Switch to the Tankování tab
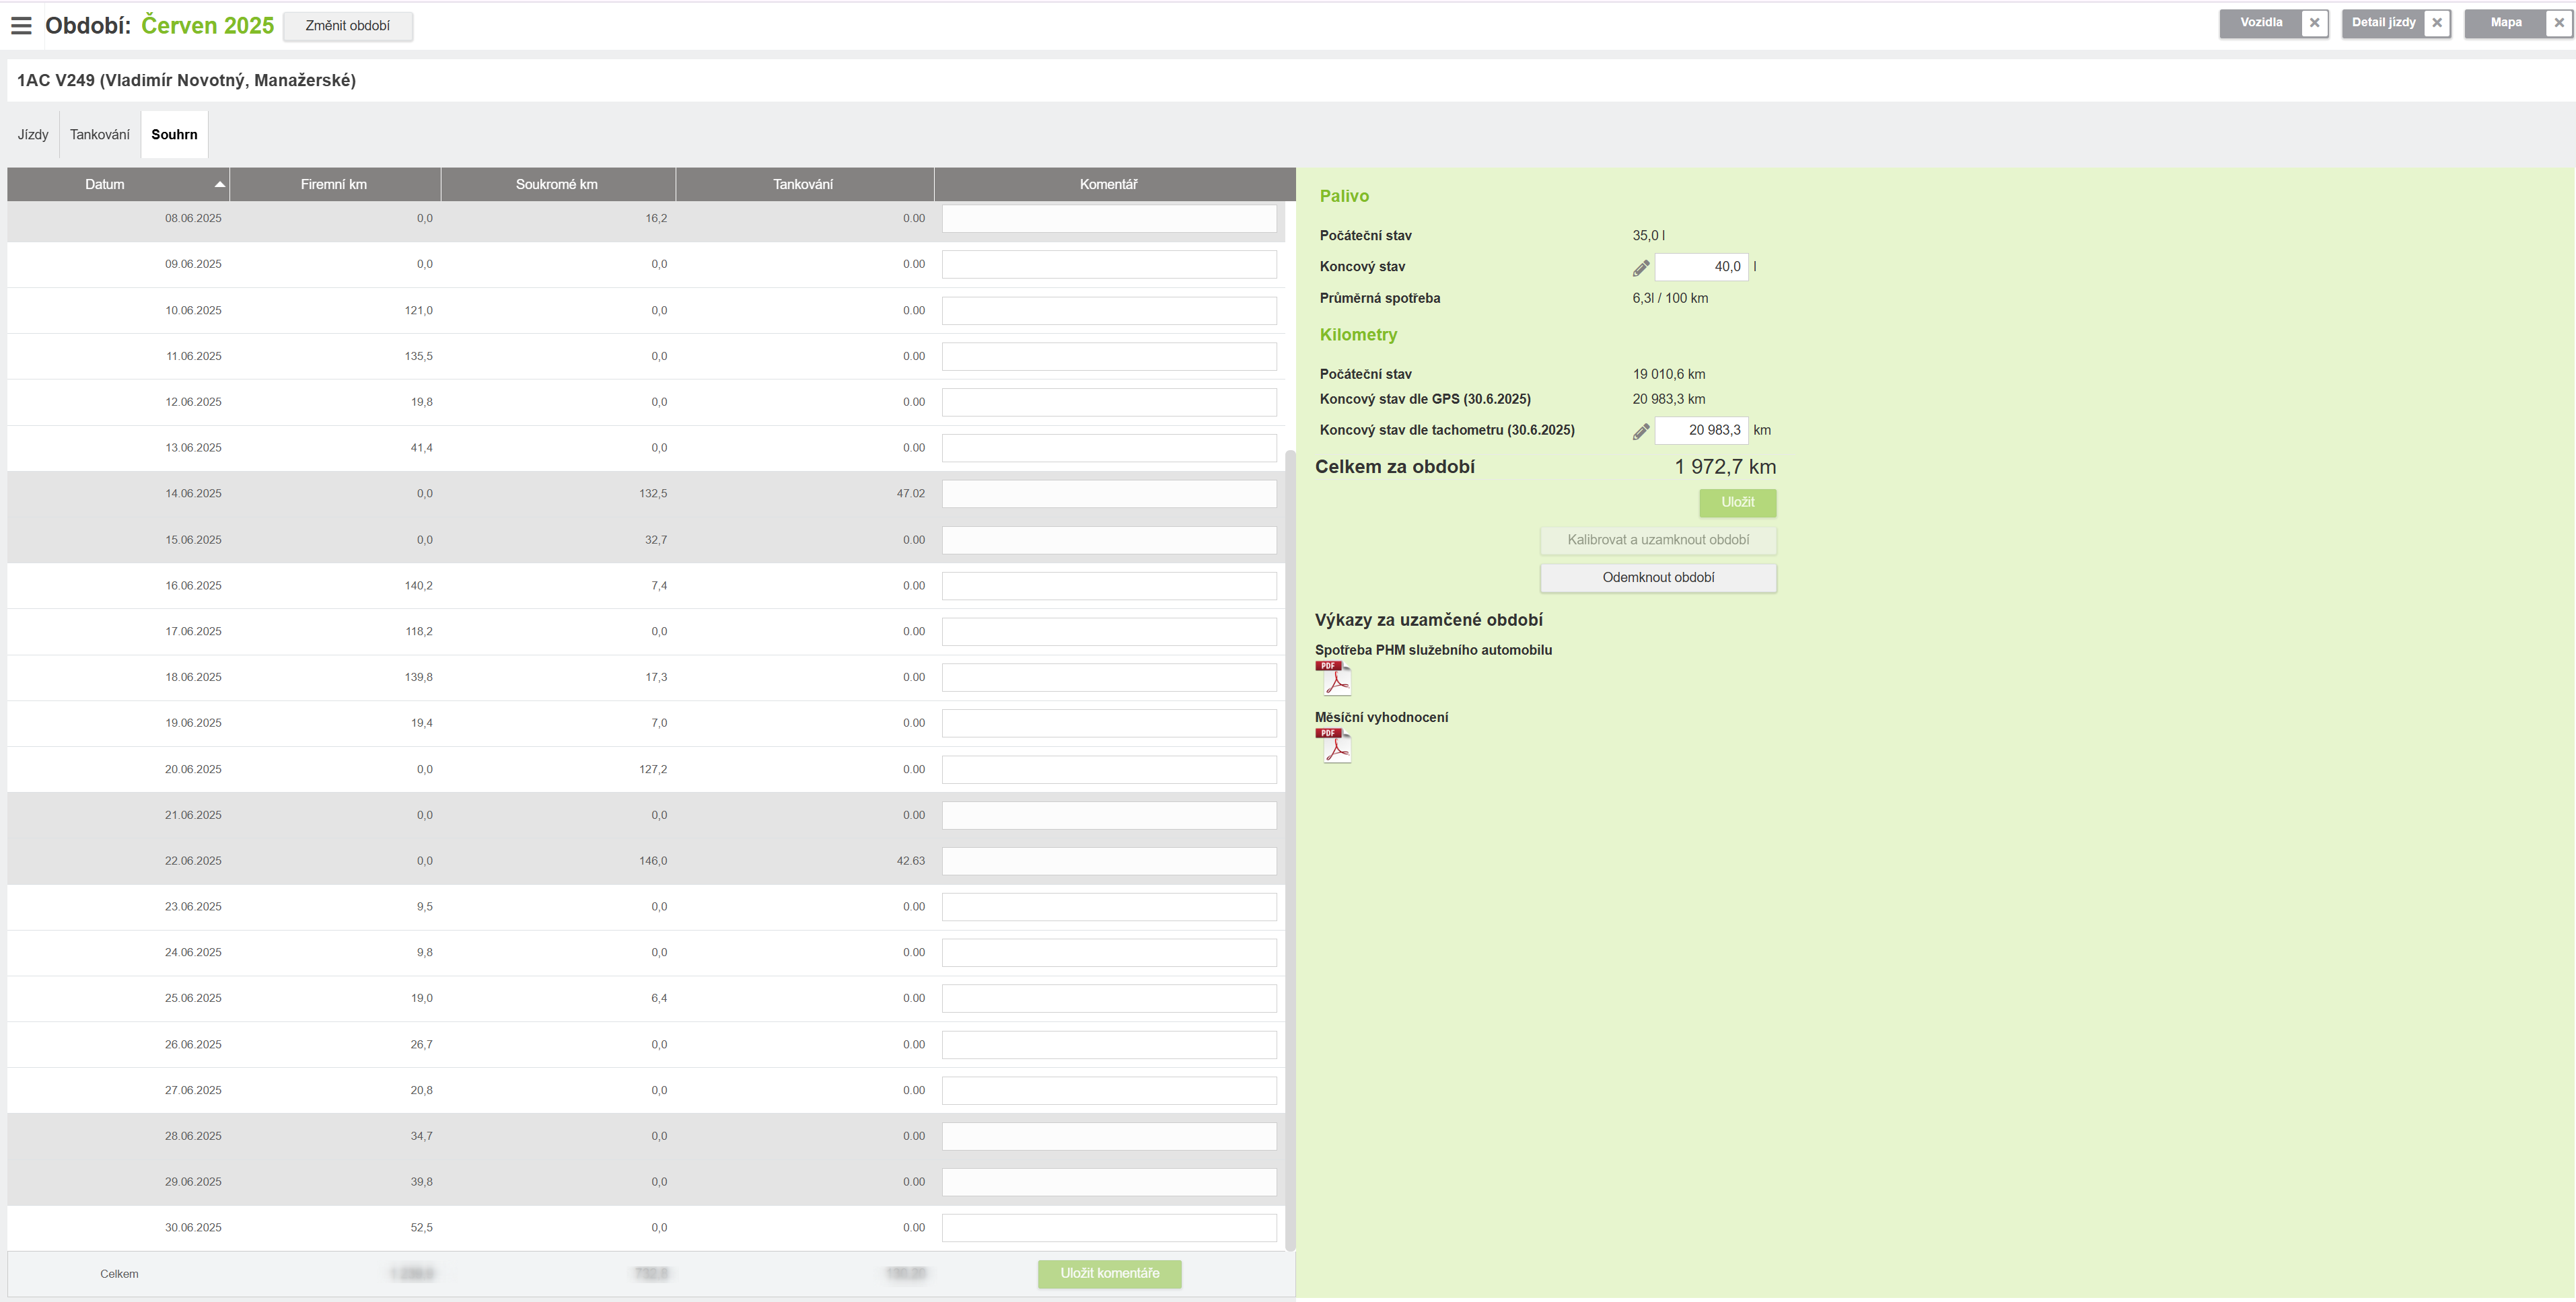This screenshot has height=1302, width=2576. (x=100, y=135)
